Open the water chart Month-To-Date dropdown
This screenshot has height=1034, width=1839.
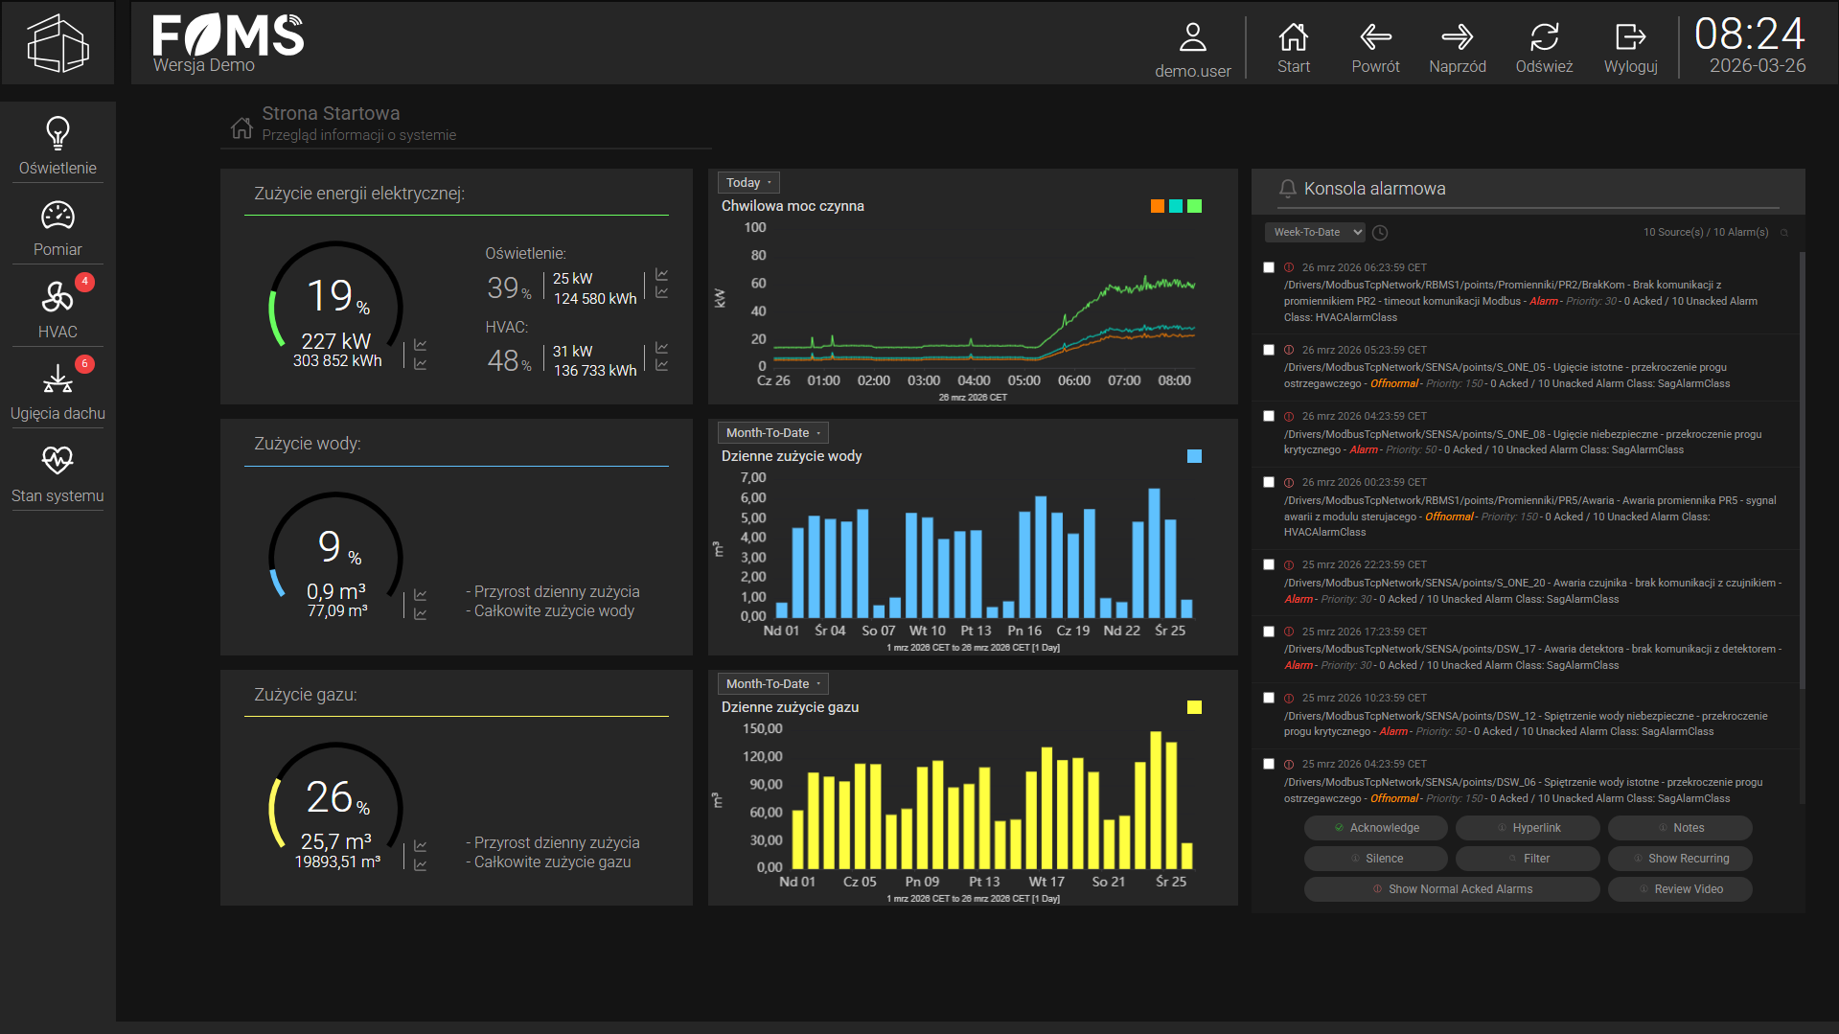(772, 433)
